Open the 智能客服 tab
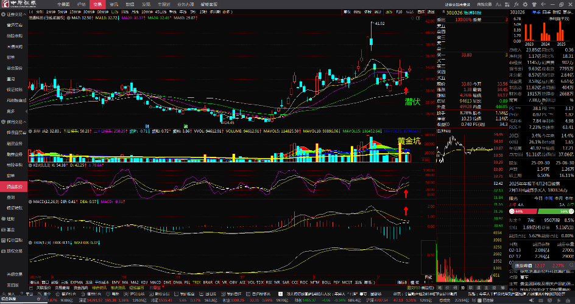This screenshot has height=304, width=575. pyautogui.click(x=209, y=4)
